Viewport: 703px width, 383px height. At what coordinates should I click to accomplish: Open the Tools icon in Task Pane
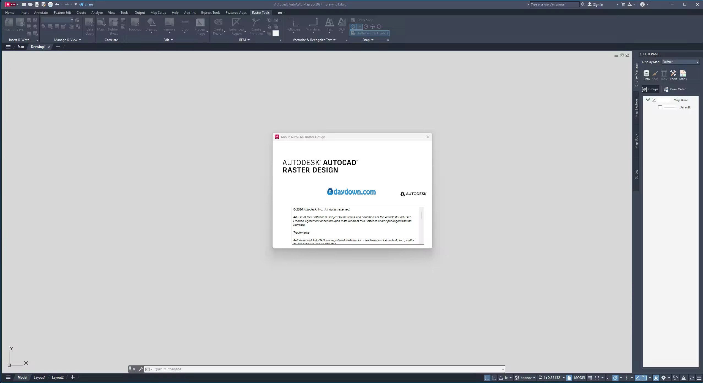pos(673,75)
